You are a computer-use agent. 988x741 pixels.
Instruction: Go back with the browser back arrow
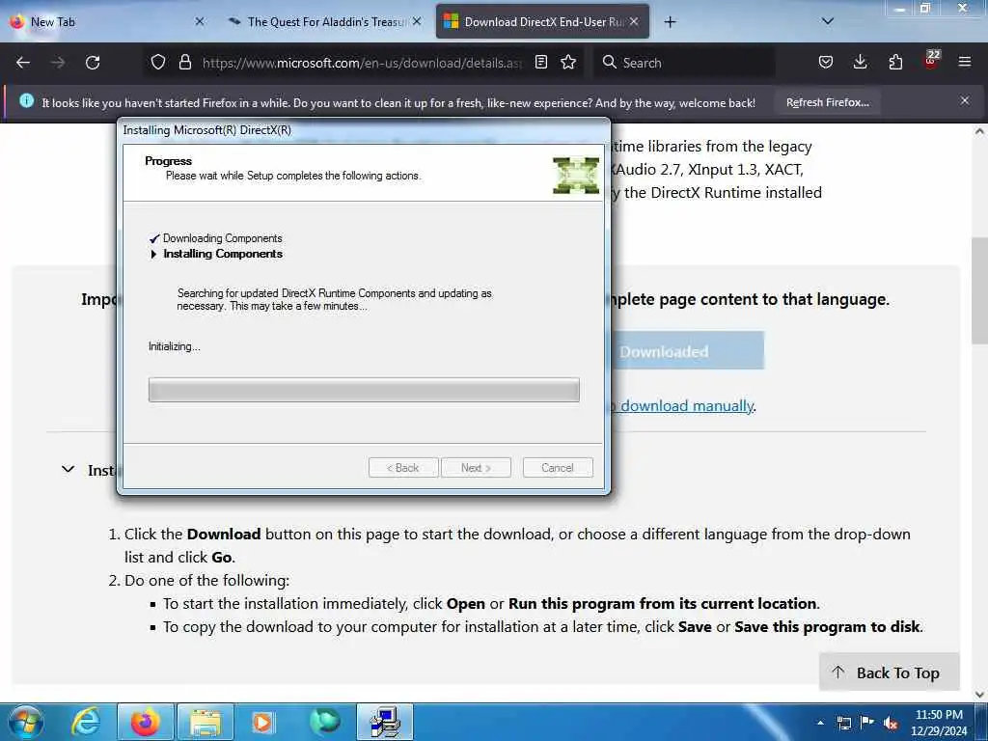pyautogui.click(x=23, y=63)
